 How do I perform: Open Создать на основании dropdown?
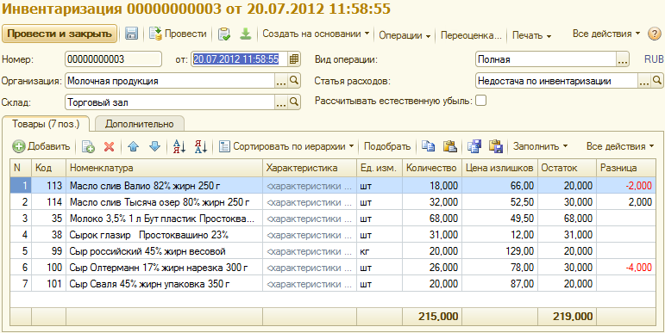(x=316, y=34)
